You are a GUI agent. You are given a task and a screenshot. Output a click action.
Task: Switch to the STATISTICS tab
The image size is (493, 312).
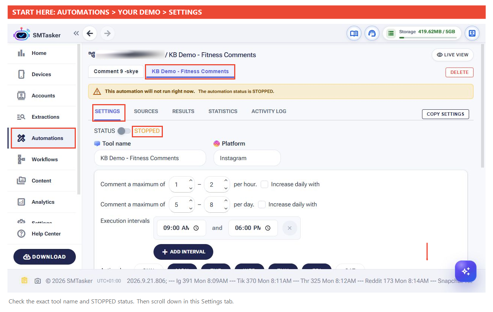pos(223,111)
